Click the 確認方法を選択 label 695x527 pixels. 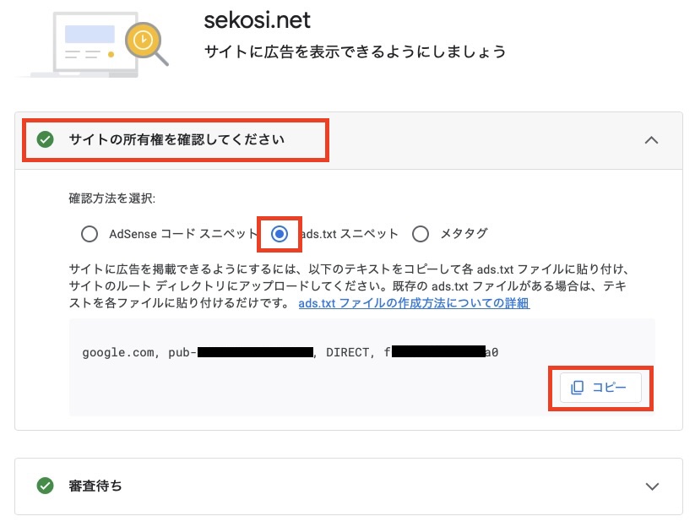pyautogui.click(x=111, y=199)
